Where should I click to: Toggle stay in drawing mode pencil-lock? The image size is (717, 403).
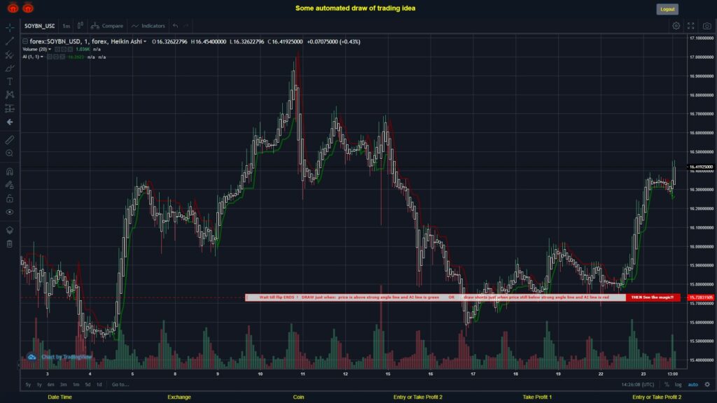click(x=10, y=185)
